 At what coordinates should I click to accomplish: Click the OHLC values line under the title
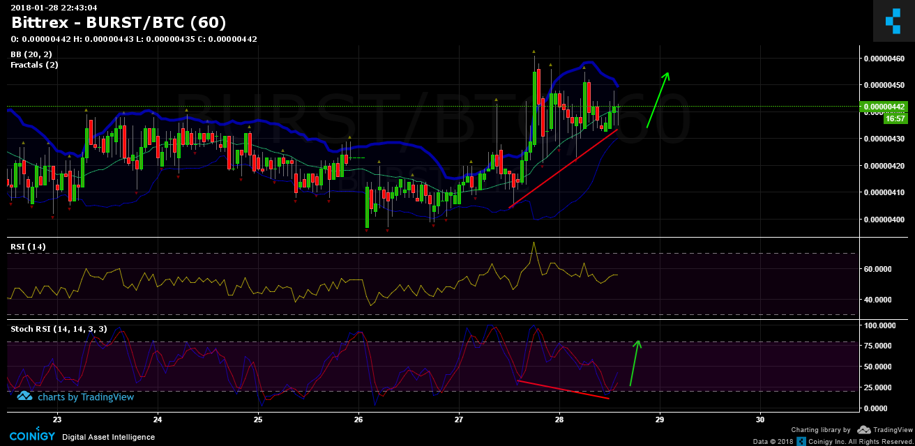[134, 39]
